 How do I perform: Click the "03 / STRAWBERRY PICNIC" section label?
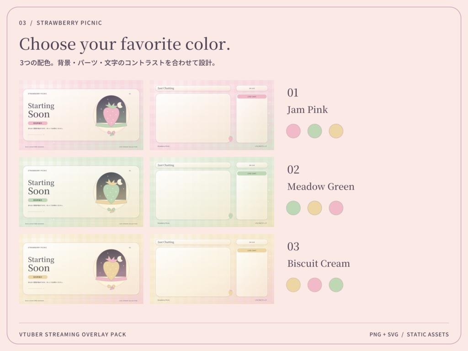pos(61,23)
